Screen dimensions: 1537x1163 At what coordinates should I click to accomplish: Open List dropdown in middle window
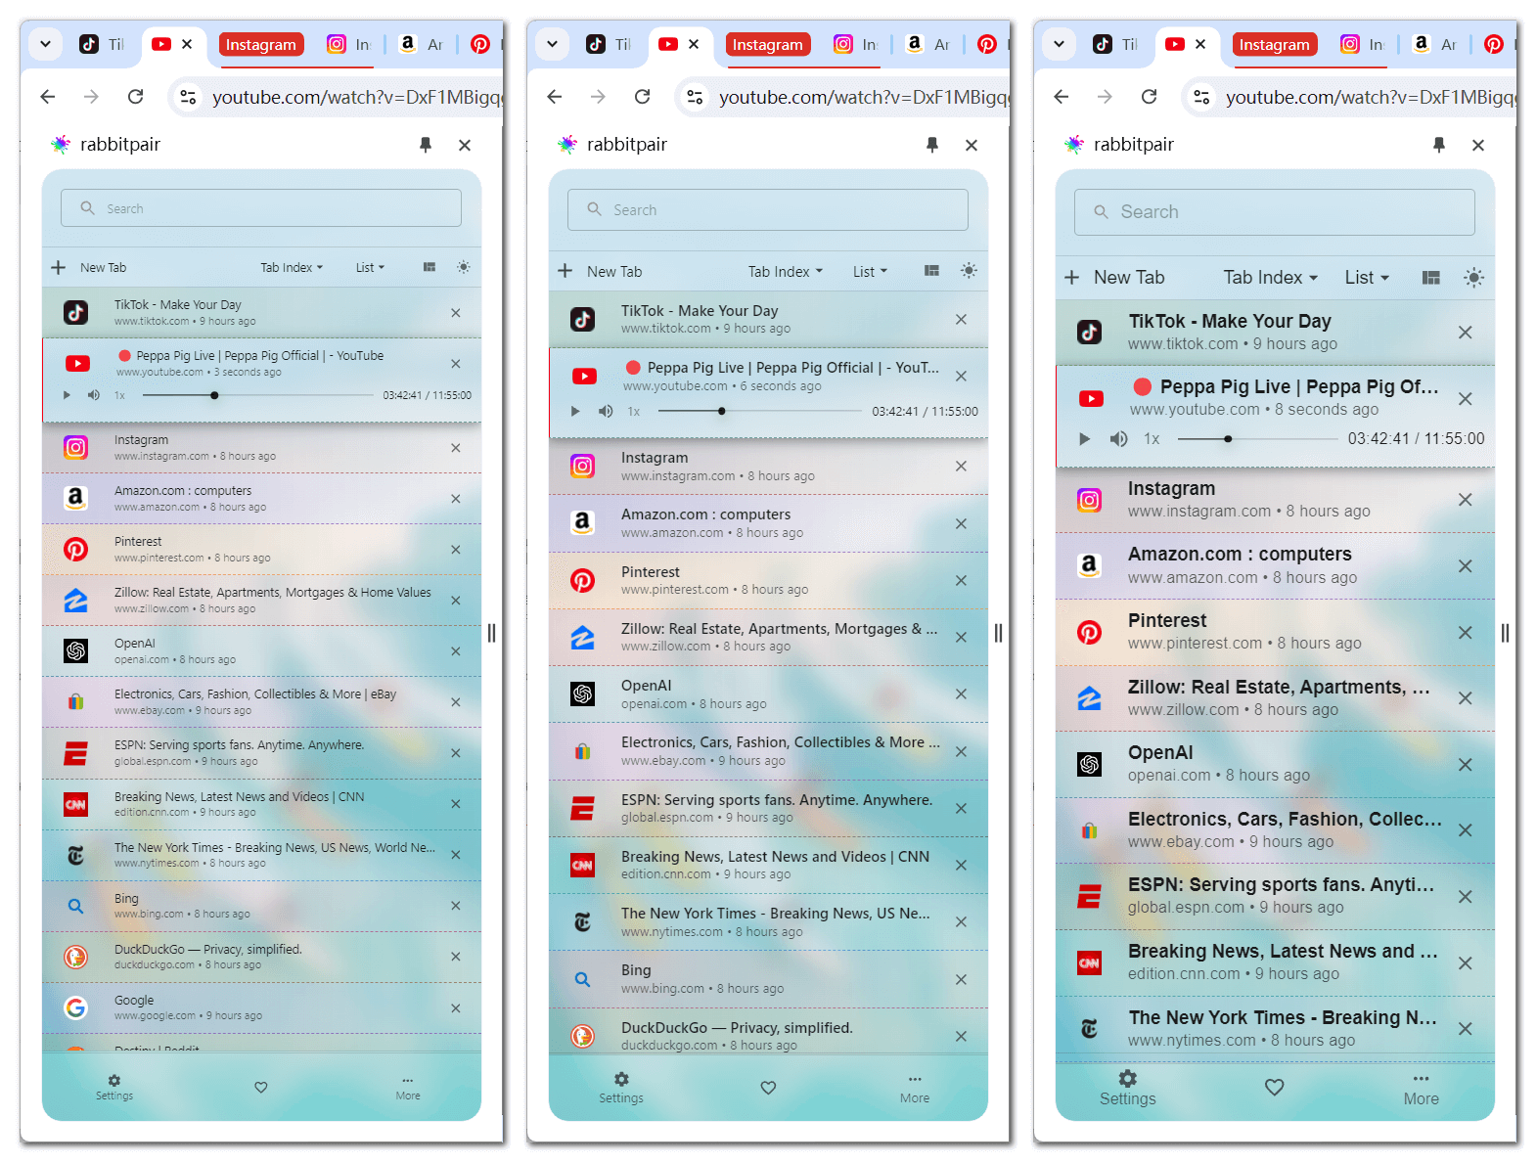870,272
